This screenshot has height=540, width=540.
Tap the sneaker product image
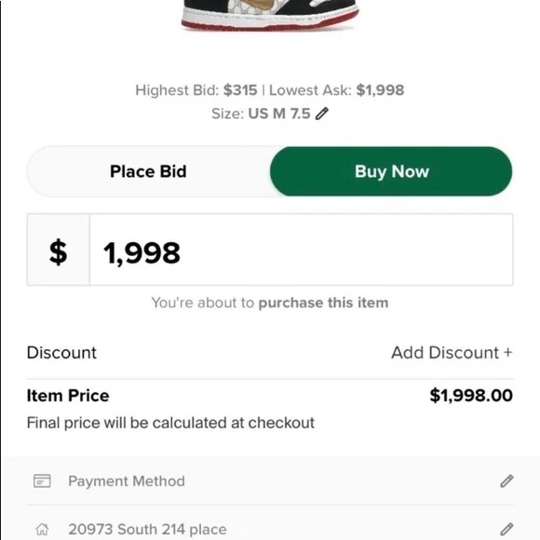[x=270, y=15]
